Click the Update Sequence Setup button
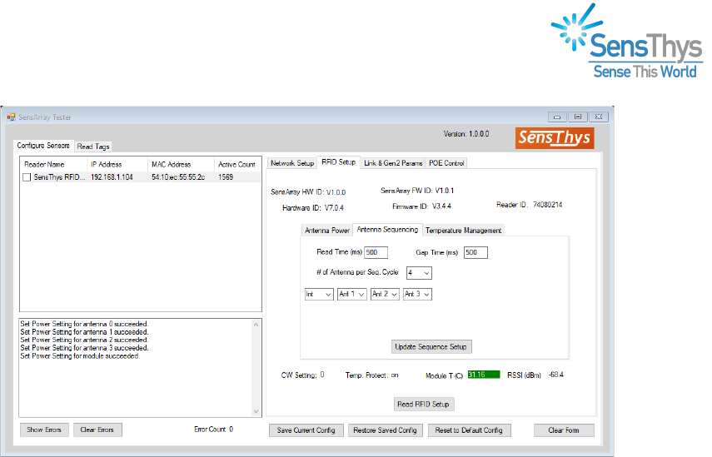The width and height of the screenshot is (712, 457). click(431, 347)
